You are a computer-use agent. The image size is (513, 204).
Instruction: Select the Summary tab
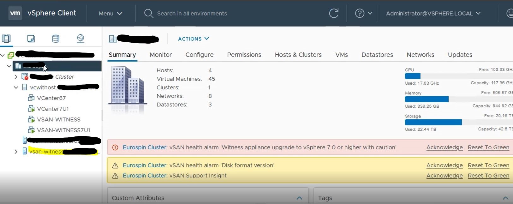pyautogui.click(x=122, y=55)
